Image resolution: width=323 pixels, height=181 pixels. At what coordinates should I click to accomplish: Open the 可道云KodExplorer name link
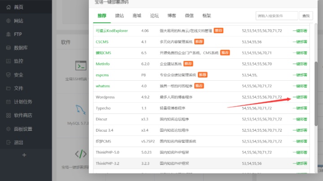click(x=112, y=30)
